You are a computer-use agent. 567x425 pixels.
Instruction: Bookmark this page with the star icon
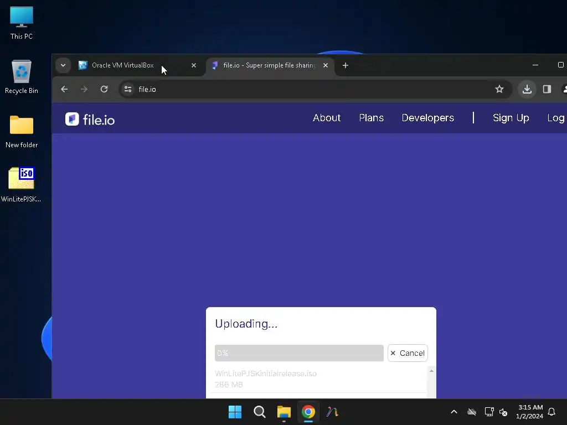499,89
